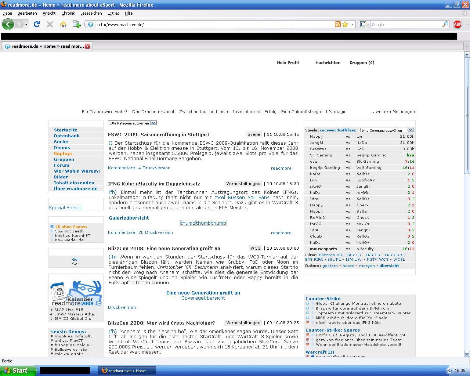470x376 pixels.
Task: Click the taskbar clock 16:36
Action: click(460, 371)
